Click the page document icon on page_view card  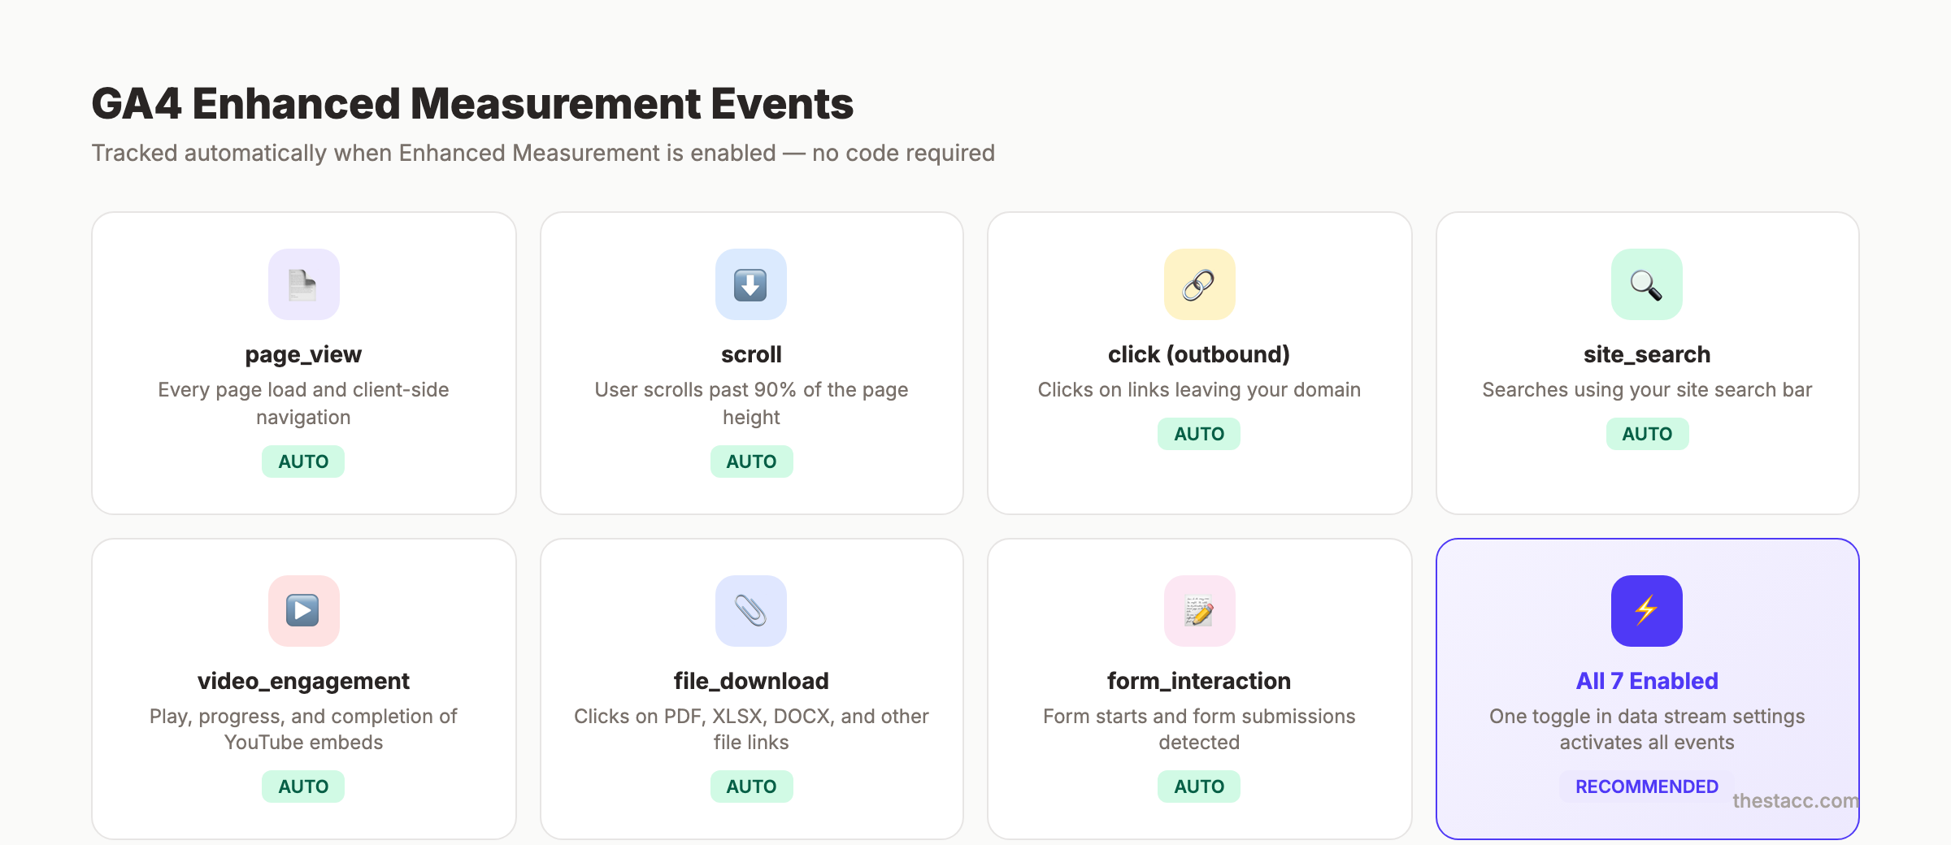click(x=303, y=284)
